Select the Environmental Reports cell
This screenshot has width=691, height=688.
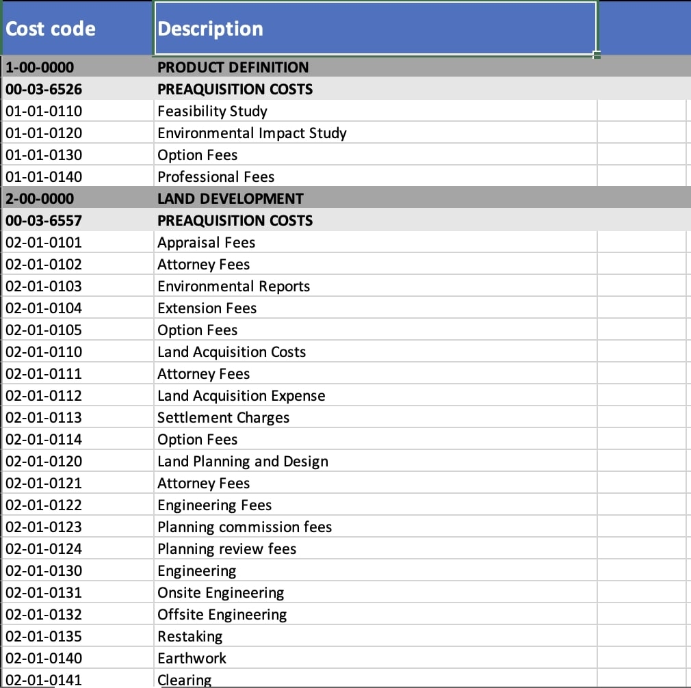point(375,286)
